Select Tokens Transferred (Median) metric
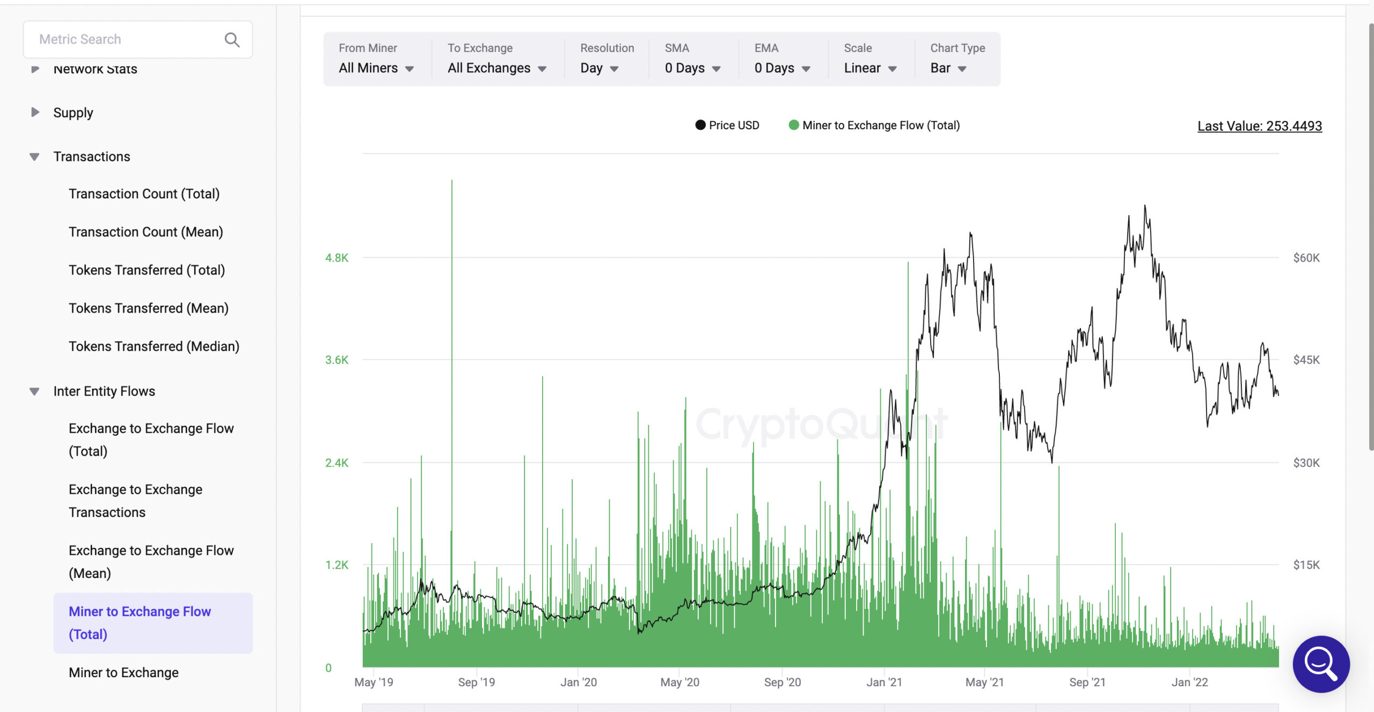 154,346
